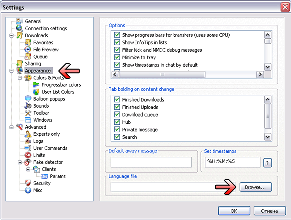The image size is (291, 220).
Task: Collapse the Downloads tree node
Action: click(x=11, y=35)
